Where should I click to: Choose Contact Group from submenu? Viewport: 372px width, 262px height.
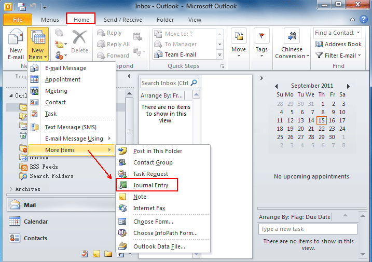163,162
